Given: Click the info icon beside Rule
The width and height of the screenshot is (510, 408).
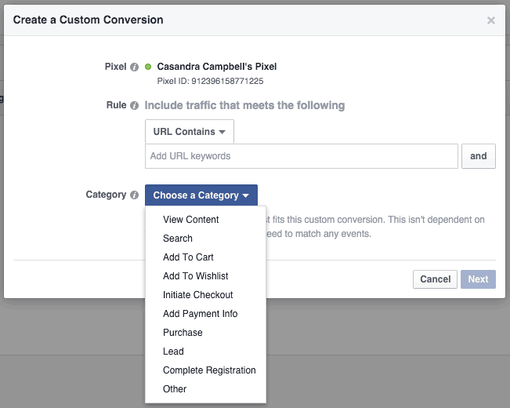Looking at the screenshot, I should pos(134,106).
